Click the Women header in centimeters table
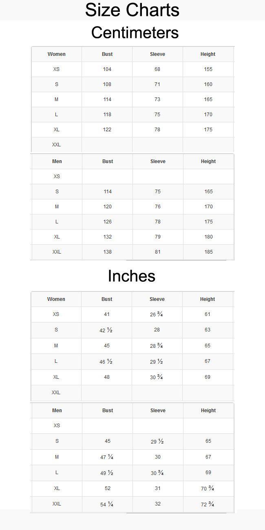 pyautogui.click(x=56, y=54)
